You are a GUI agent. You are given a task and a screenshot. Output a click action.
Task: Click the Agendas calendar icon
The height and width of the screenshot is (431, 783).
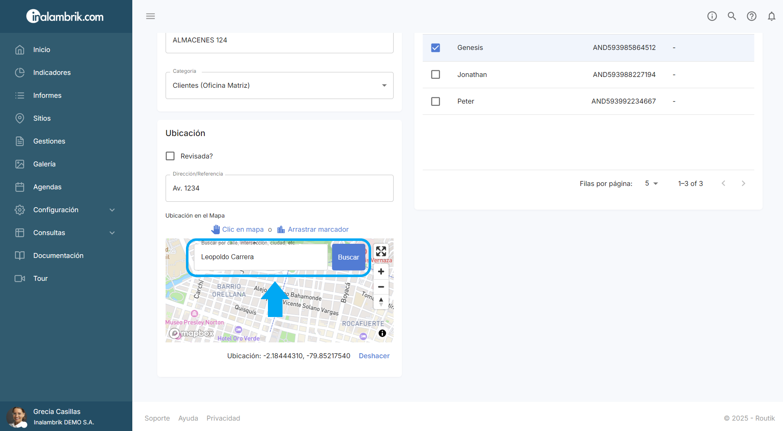[x=20, y=187]
